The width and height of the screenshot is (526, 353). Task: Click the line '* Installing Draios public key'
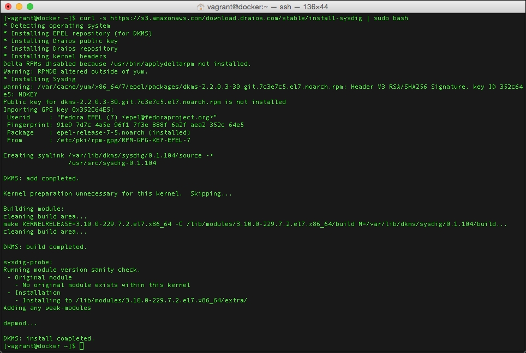coord(61,41)
